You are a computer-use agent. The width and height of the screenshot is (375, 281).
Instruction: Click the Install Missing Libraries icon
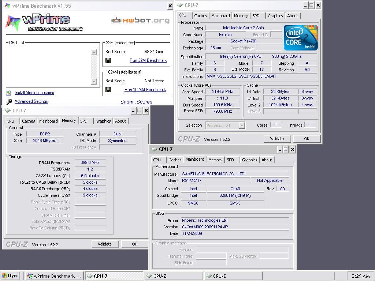tap(9, 93)
